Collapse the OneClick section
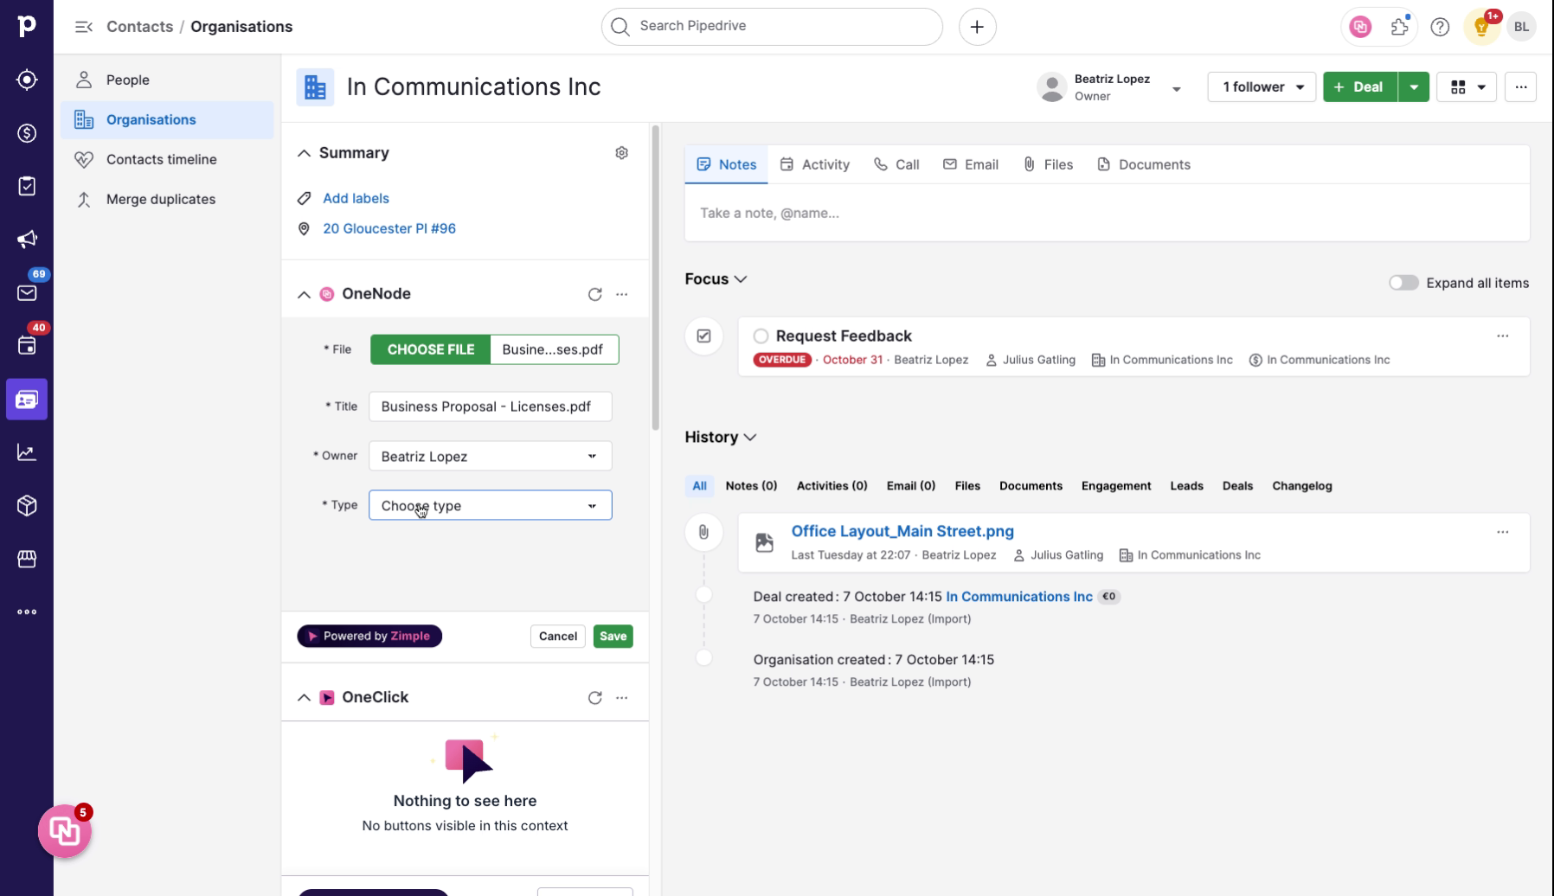The height and width of the screenshot is (896, 1554). click(x=304, y=697)
